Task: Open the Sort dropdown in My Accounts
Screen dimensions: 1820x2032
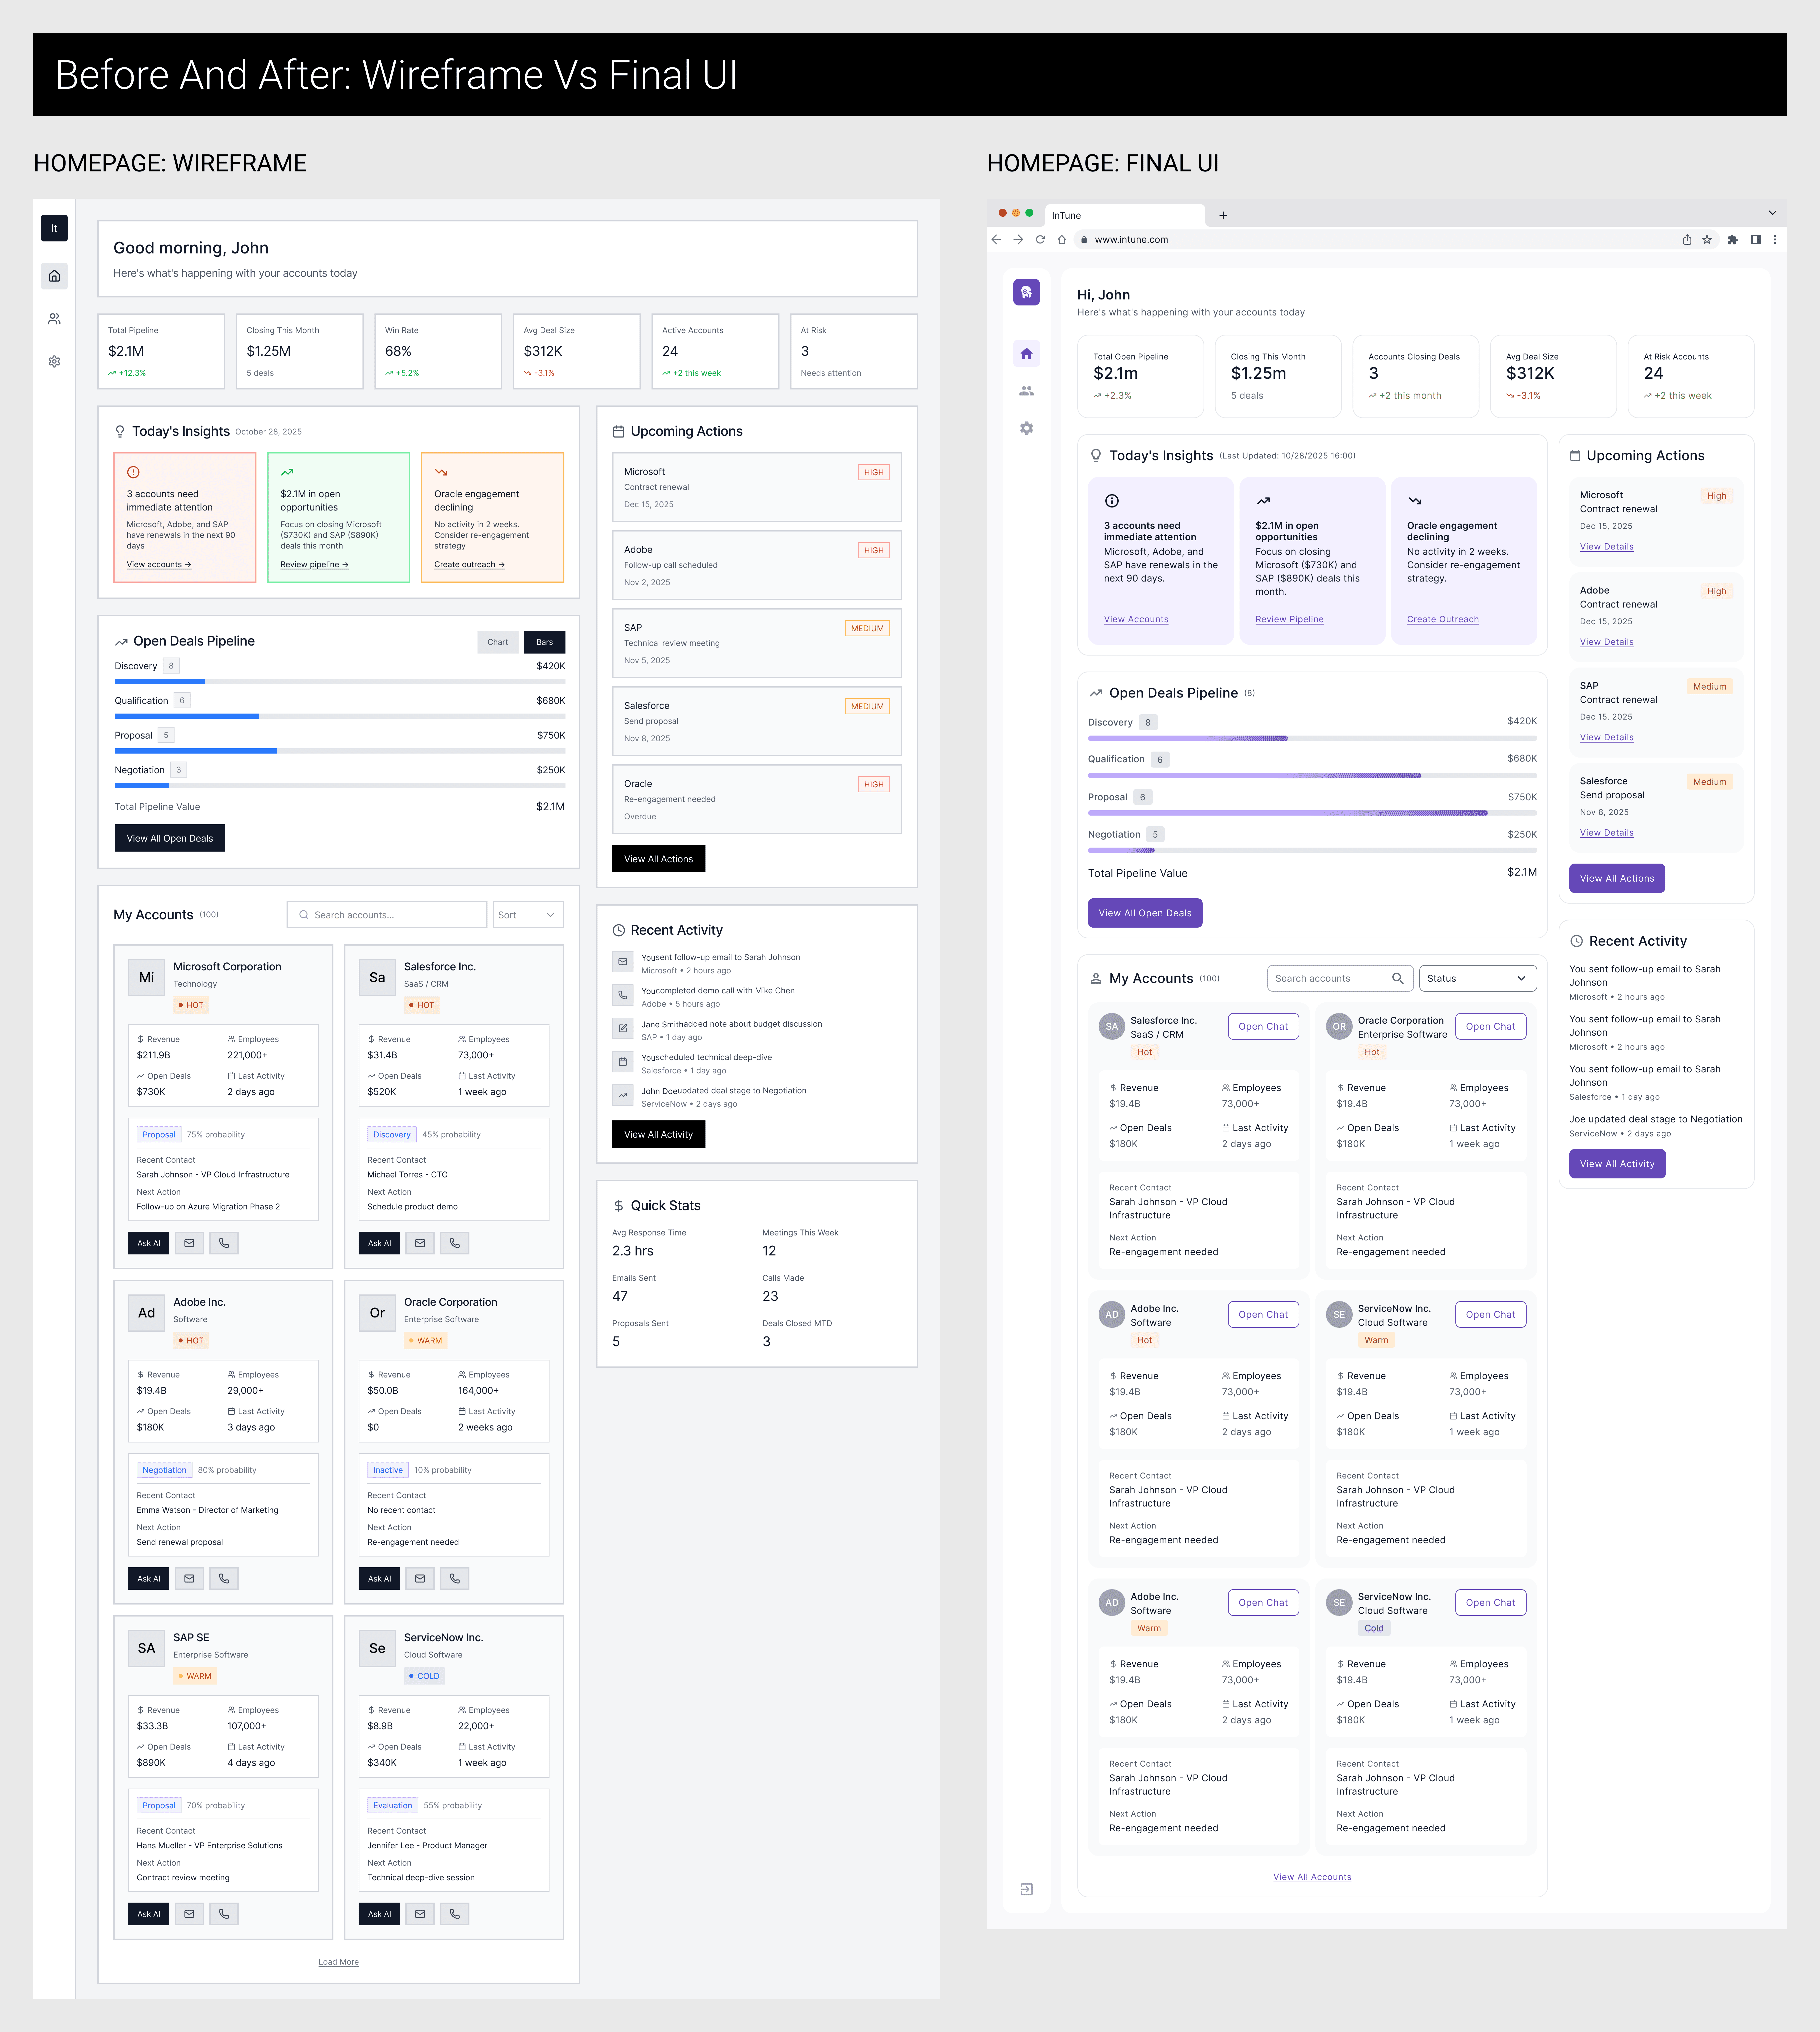Action: 528,914
